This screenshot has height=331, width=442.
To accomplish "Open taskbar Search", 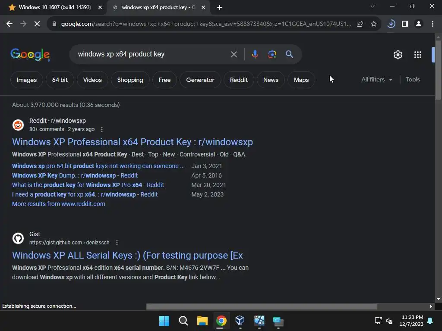I will pyautogui.click(x=183, y=321).
